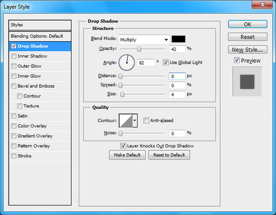Click the New Style... button
Viewport: 276px width, 215px height.
coord(247,50)
